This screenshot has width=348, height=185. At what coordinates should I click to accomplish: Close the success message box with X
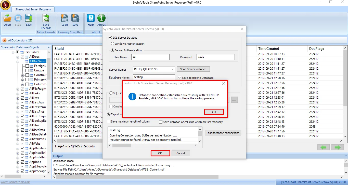click(x=224, y=83)
